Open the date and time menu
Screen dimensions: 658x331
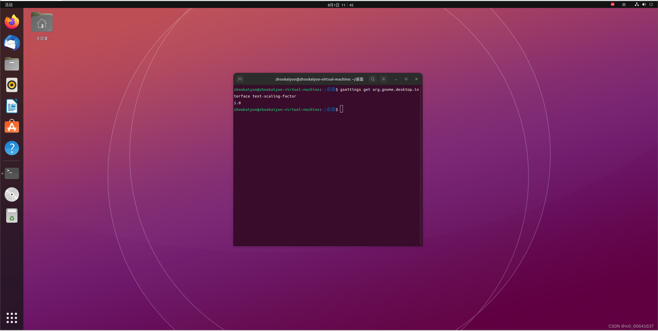tap(340, 5)
